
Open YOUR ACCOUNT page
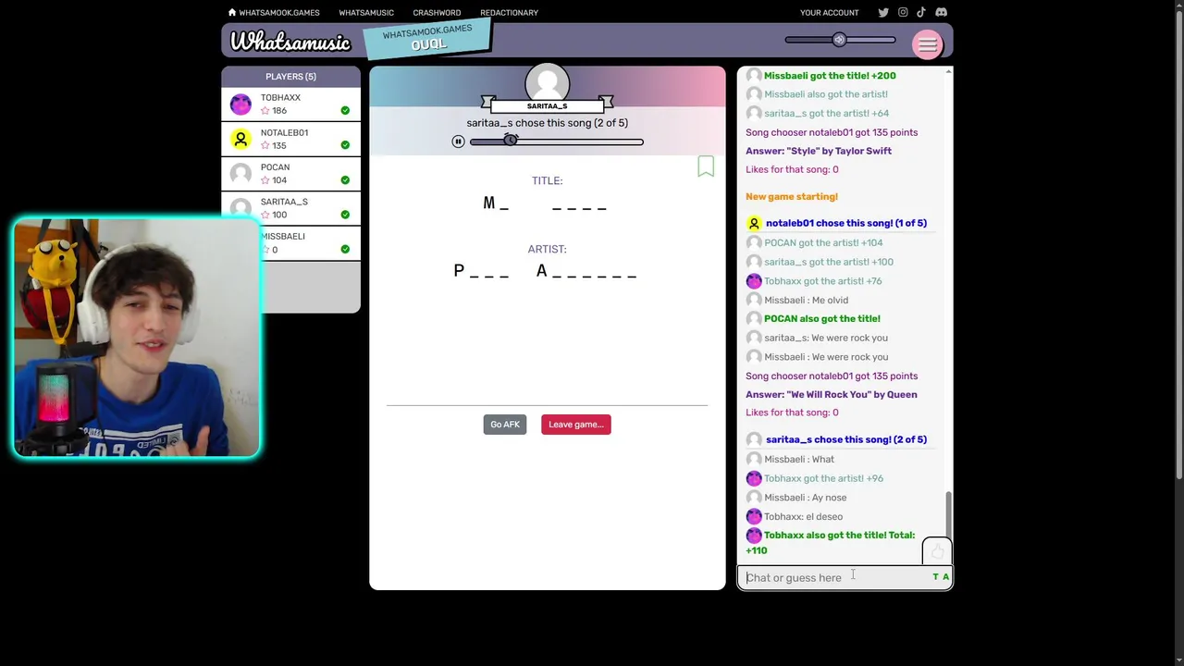pos(829,13)
